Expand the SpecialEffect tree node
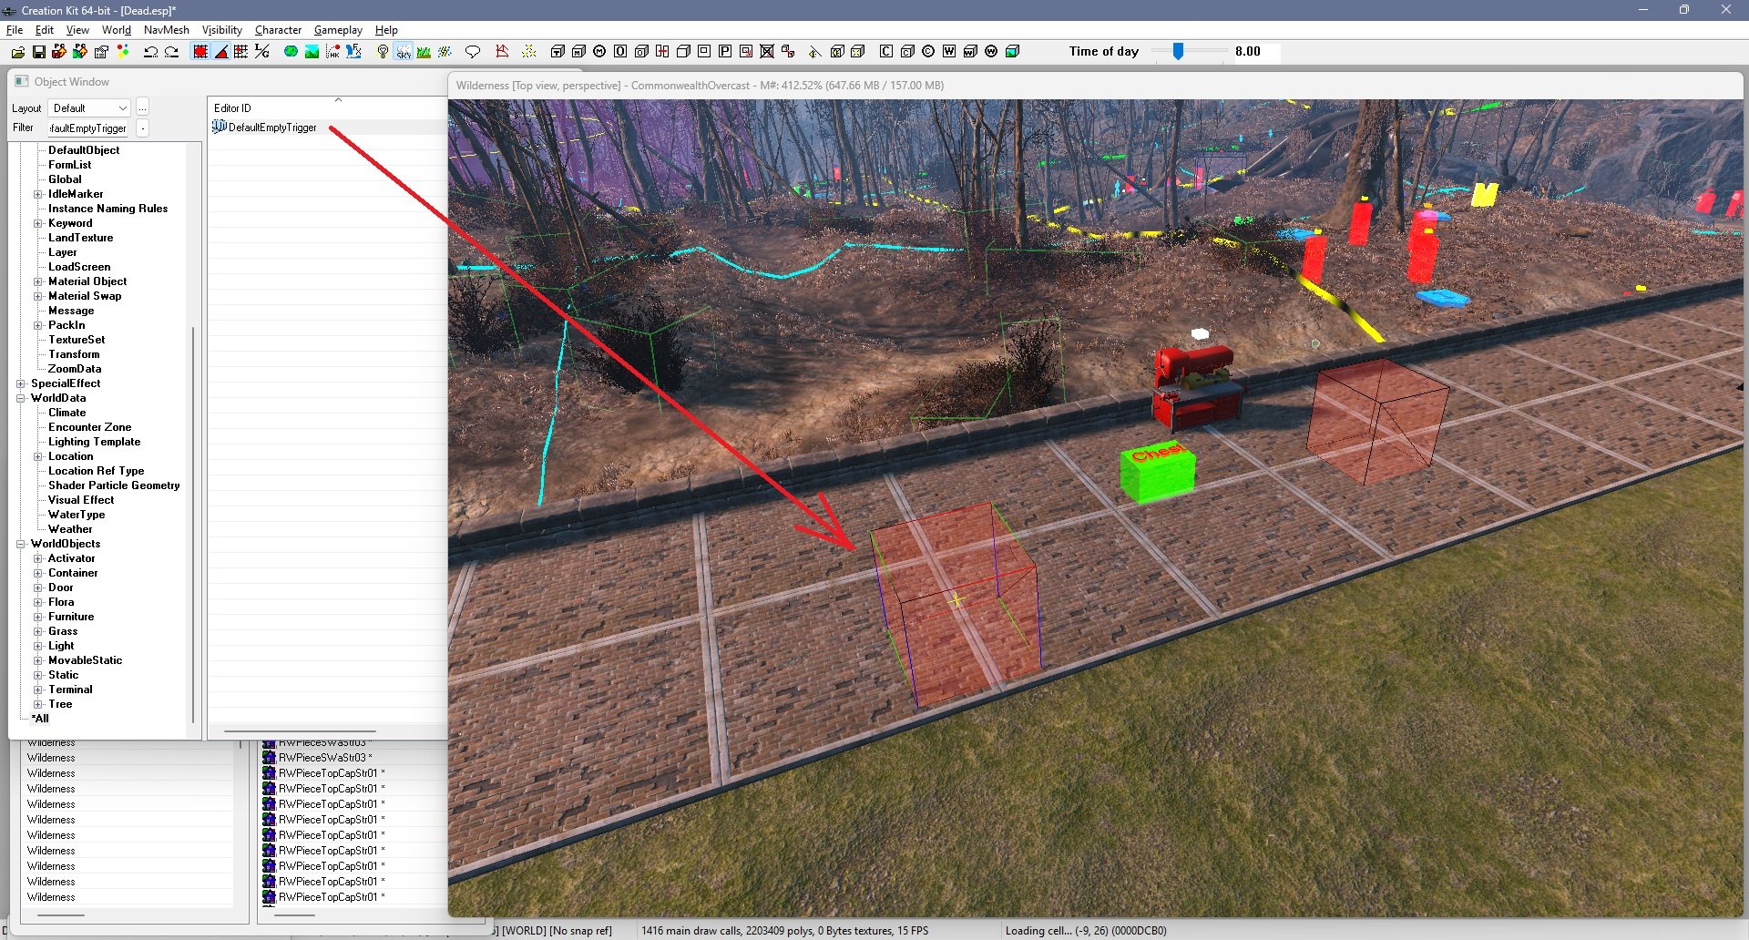The width and height of the screenshot is (1749, 940). coord(21,383)
